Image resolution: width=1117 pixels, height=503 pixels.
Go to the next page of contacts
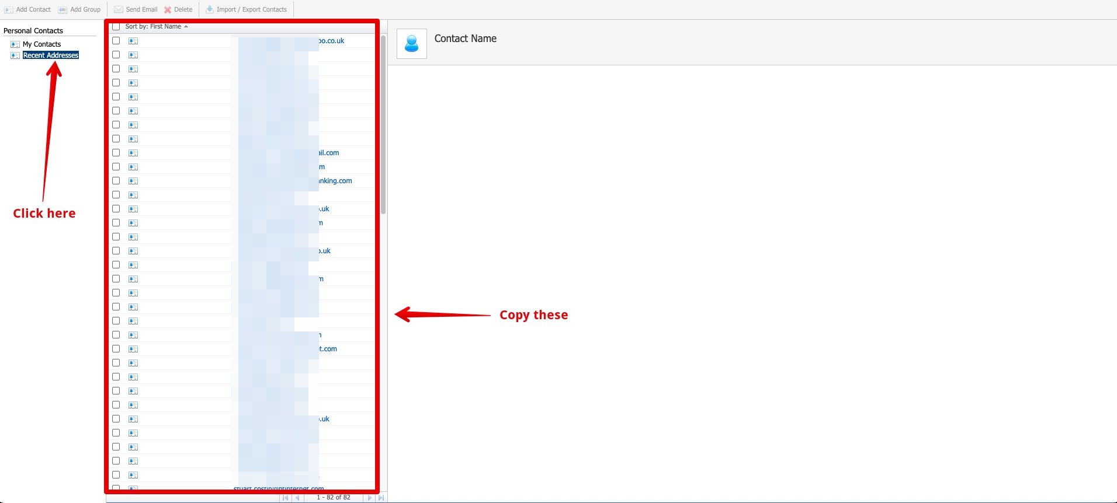coord(369,498)
